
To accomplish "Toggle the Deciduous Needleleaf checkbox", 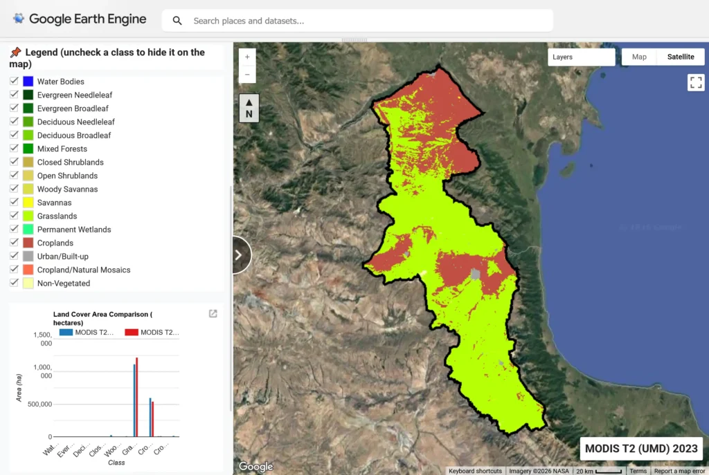I will 14,122.
